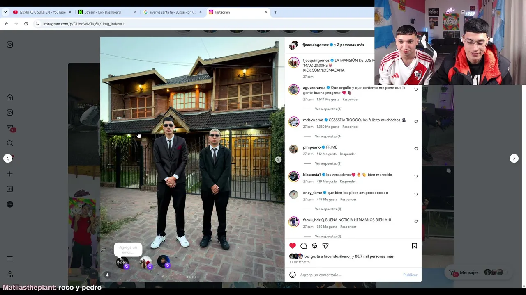
Task: Open the dashboard chart icon in sidebar
Action: tap(10, 189)
